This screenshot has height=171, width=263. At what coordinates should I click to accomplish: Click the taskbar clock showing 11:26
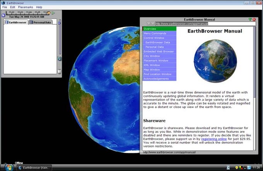(x=256, y=168)
